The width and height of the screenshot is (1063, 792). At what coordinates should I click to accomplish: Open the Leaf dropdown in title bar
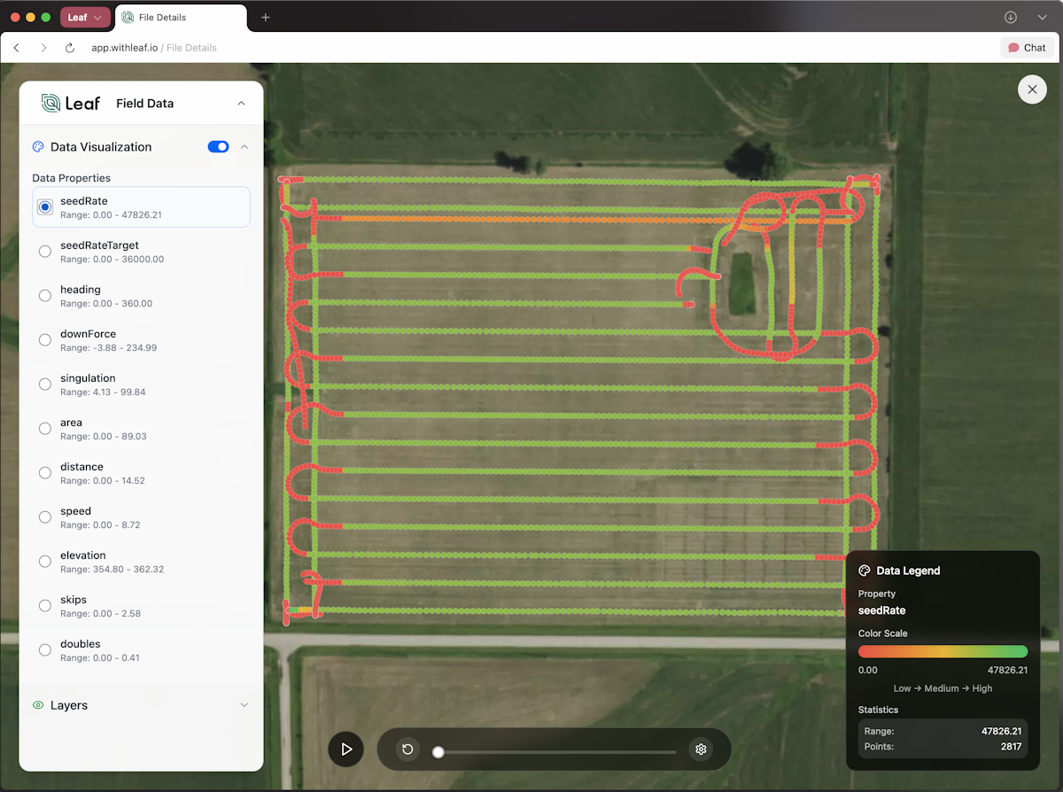(x=85, y=18)
